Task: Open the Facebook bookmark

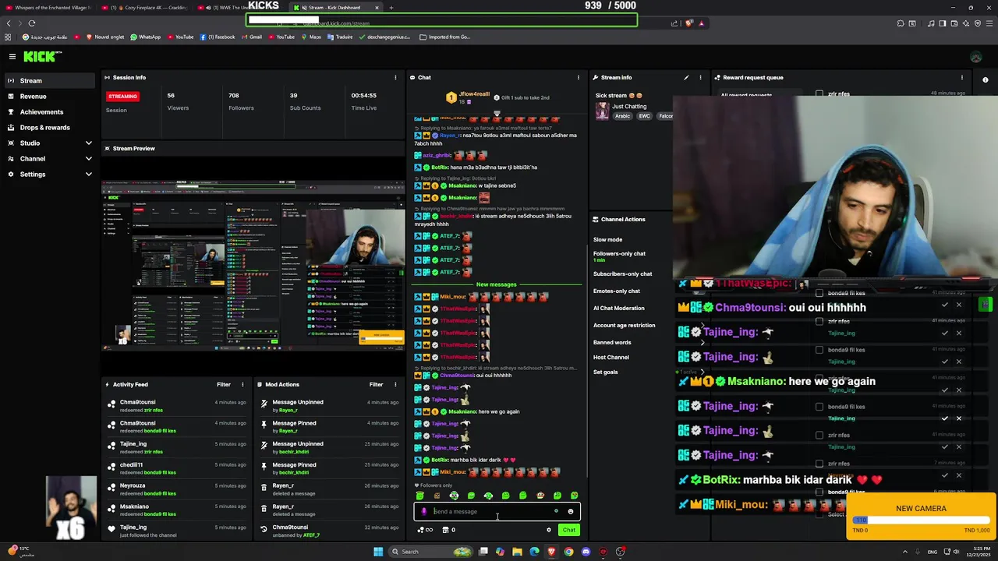Action: pos(218,37)
